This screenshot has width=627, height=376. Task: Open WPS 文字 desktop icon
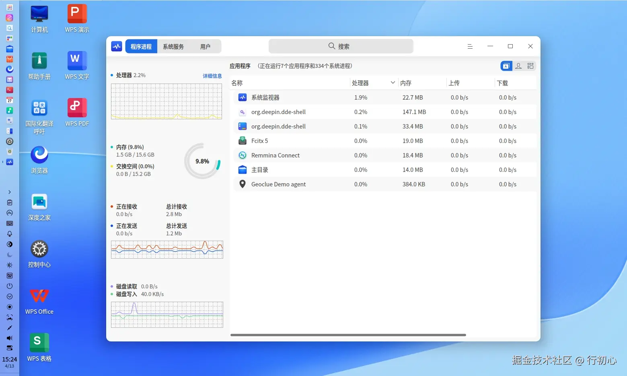pyautogui.click(x=77, y=66)
